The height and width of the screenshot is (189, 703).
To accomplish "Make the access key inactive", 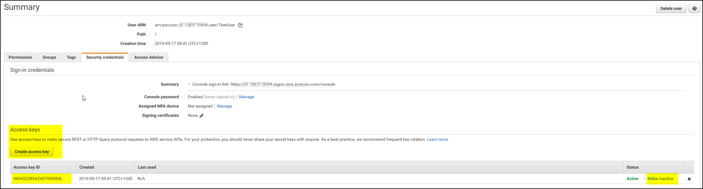I will 660,179.
